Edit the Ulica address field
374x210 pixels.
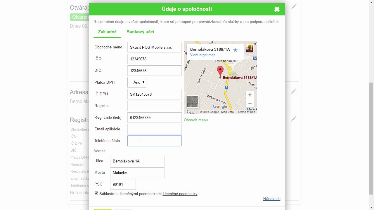click(137, 161)
